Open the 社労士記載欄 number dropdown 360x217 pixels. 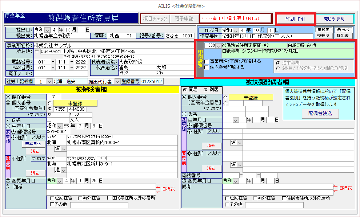(49, 82)
